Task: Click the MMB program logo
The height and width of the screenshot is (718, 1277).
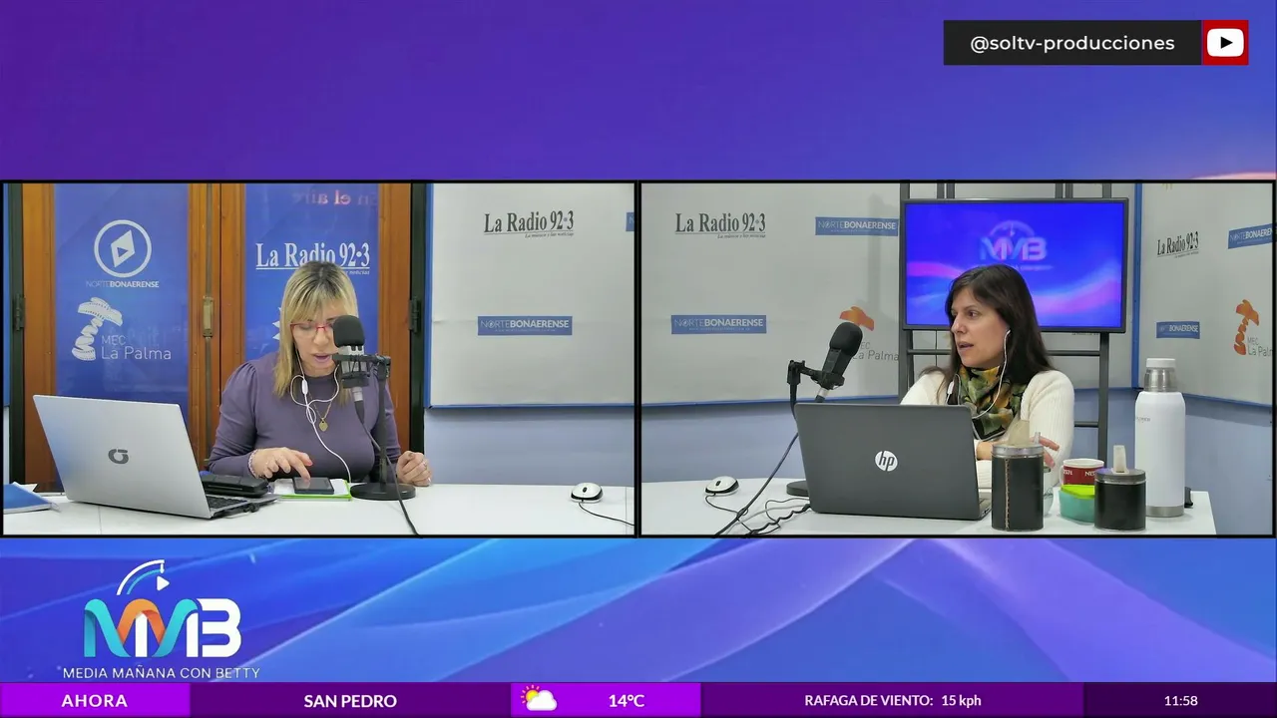Action: 162,611
